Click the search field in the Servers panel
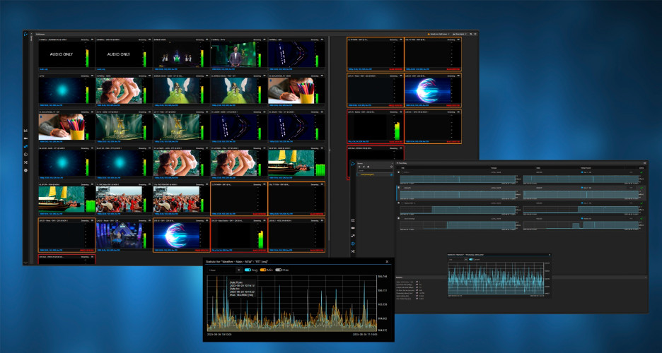 pos(376,171)
